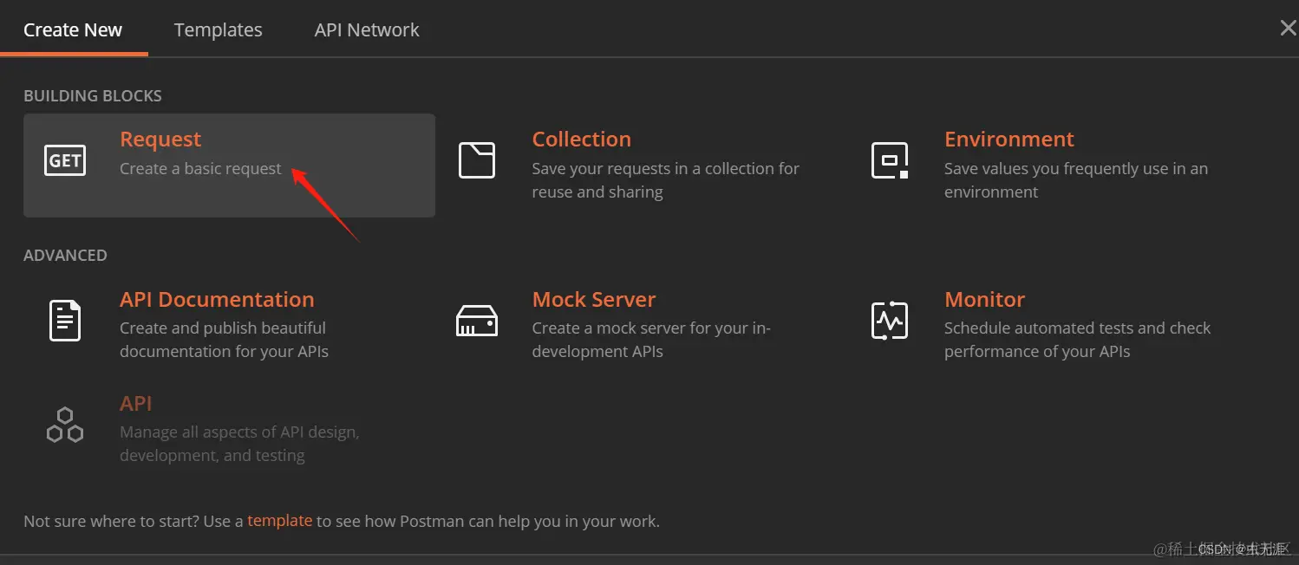1299x565 pixels.
Task: Close the Create New dialog
Action: [x=1288, y=29]
